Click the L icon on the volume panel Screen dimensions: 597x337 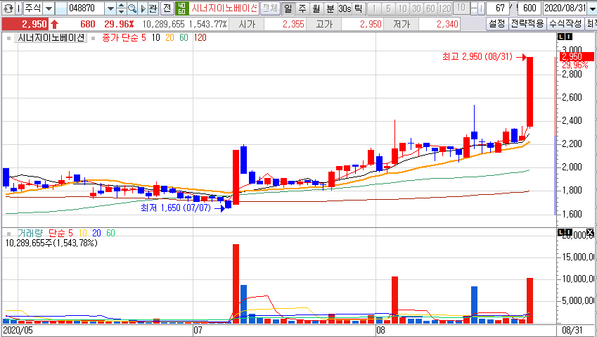click(x=562, y=232)
